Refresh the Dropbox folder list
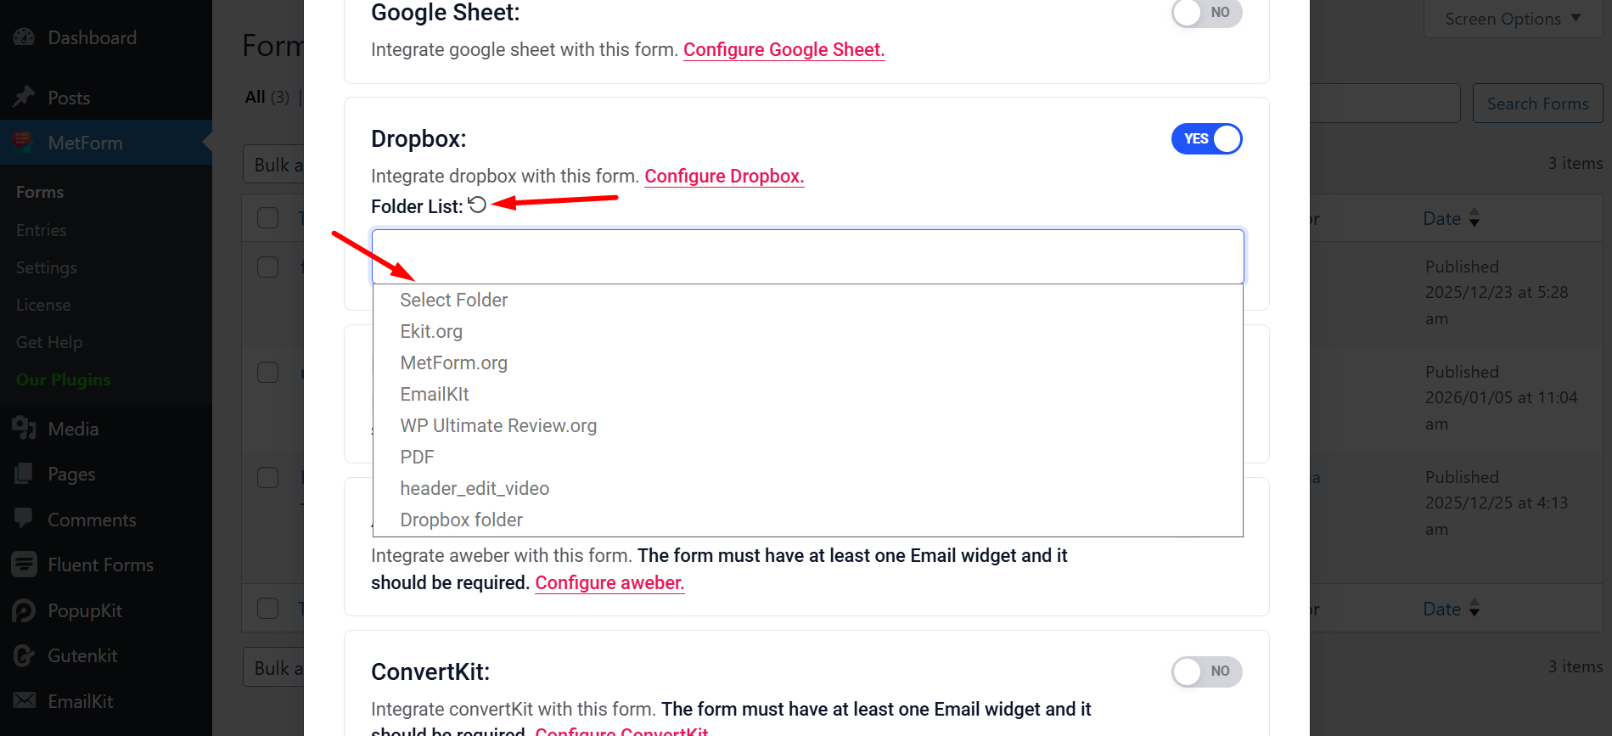This screenshot has width=1612, height=736. [477, 205]
